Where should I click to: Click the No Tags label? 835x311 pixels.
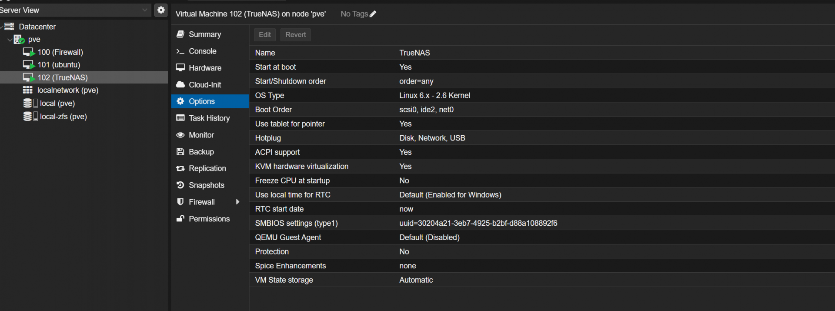(354, 14)
